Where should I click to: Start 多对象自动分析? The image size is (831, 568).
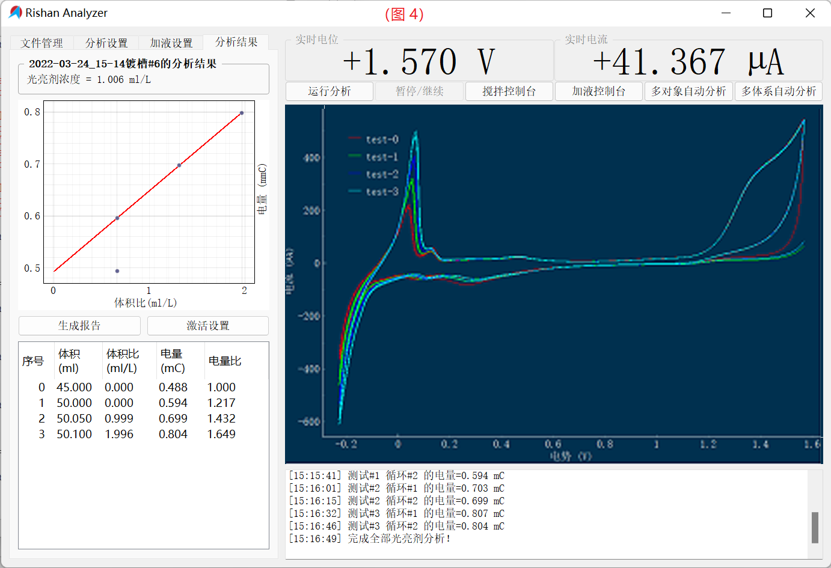688,91
